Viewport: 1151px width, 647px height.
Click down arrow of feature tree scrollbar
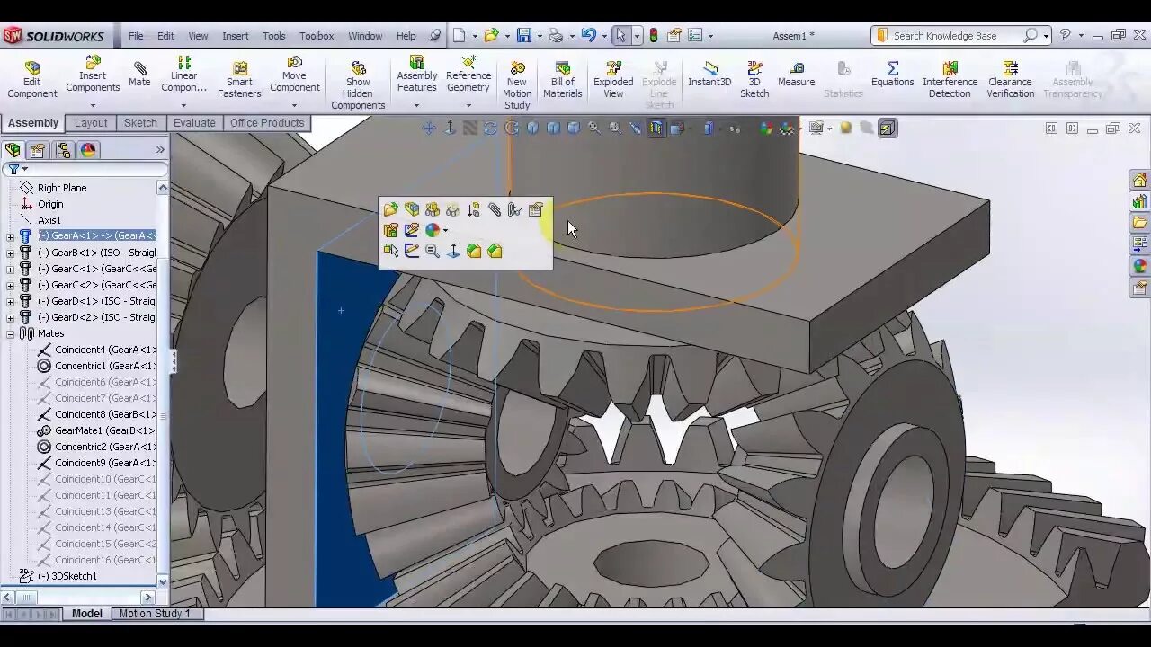[x=163, y=581]
